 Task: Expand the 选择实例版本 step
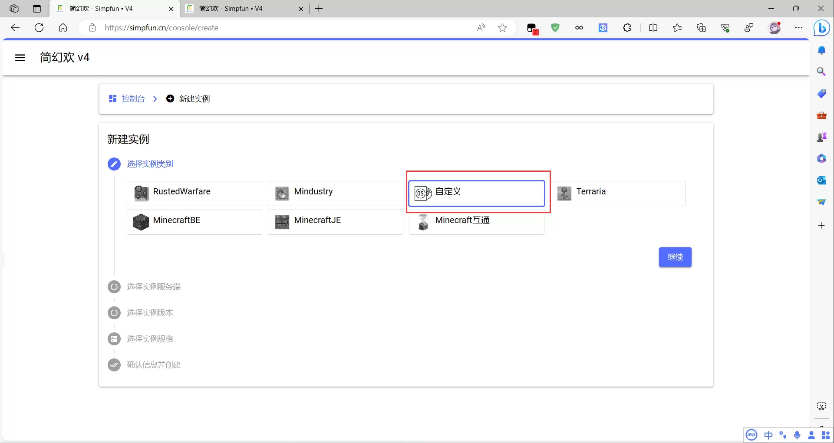coord(150,313)
